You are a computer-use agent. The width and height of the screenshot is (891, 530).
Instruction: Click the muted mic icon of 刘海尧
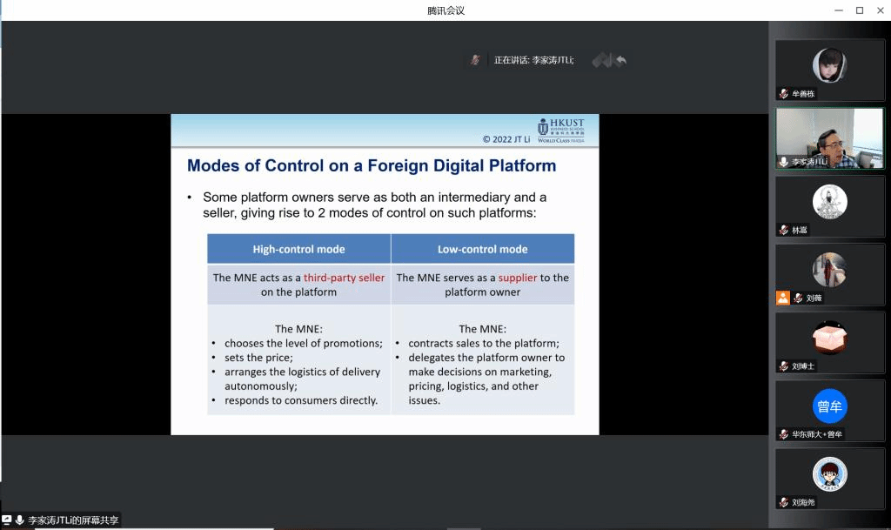[x=784, y=502]
